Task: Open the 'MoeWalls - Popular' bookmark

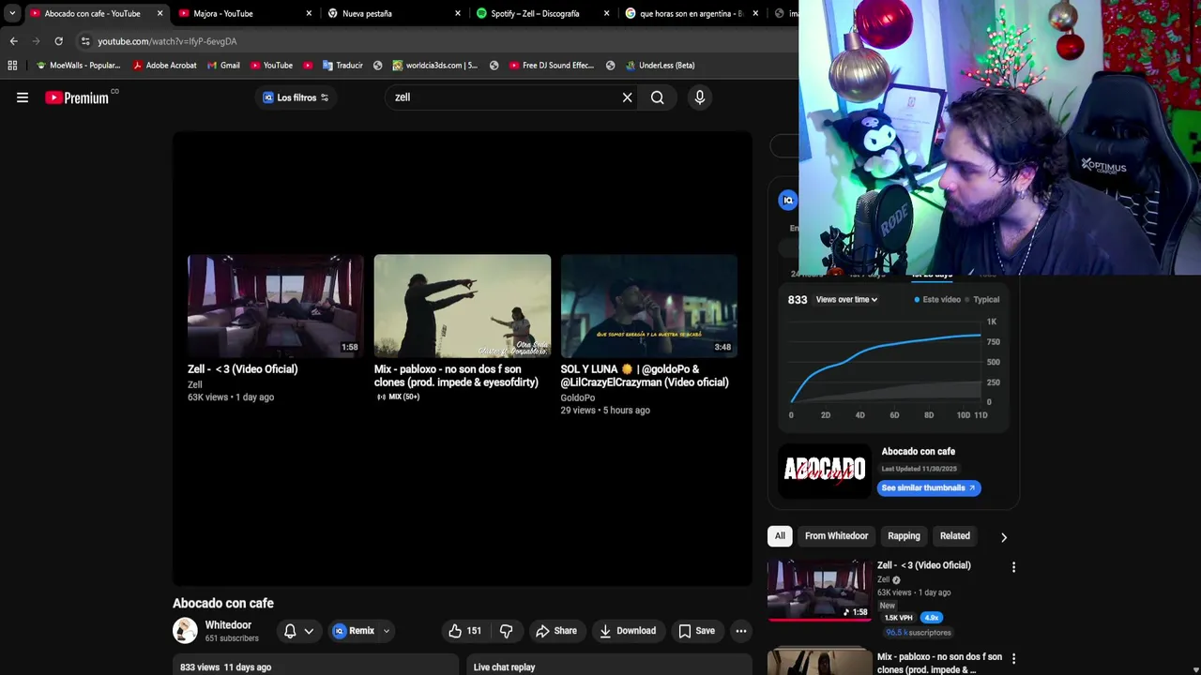Action: 78,66
